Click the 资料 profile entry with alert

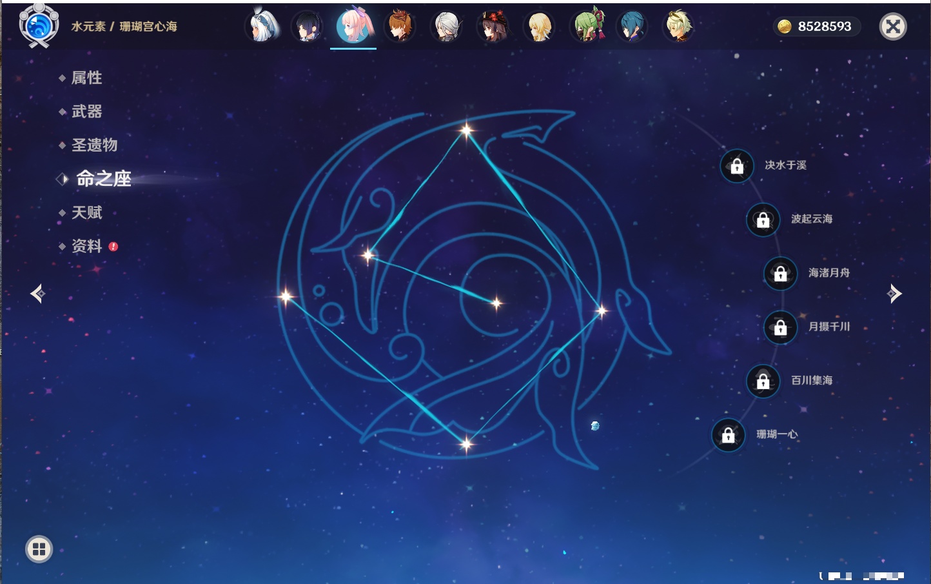point(86,246)
